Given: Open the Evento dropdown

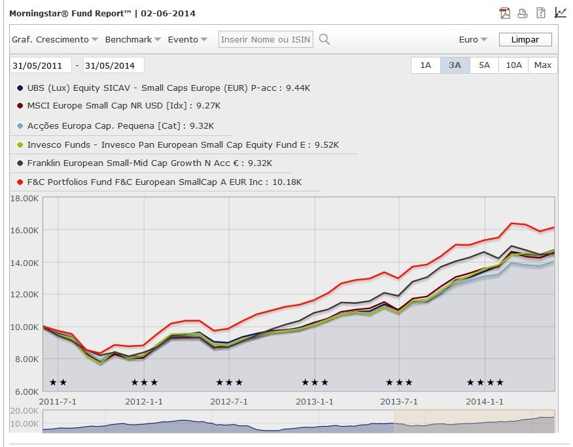Looking at the screenshot, I should pyautogui.click(x=188, y=39).
